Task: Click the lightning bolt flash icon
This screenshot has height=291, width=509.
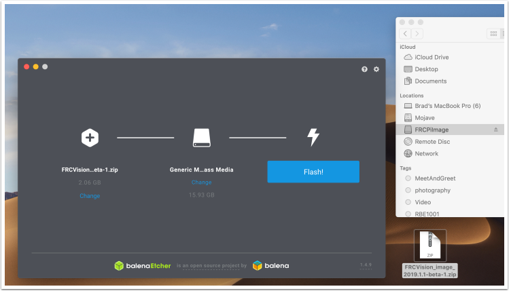Action: point(313,137)
